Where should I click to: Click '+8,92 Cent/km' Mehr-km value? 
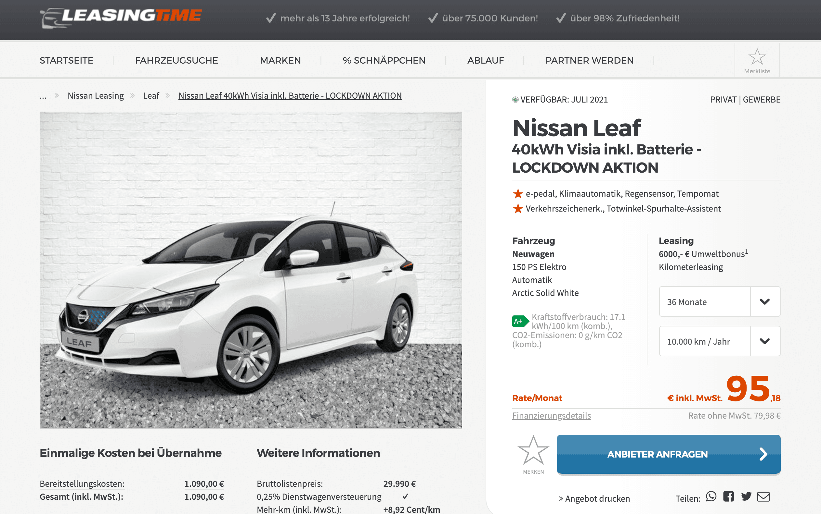click(412, 509)
